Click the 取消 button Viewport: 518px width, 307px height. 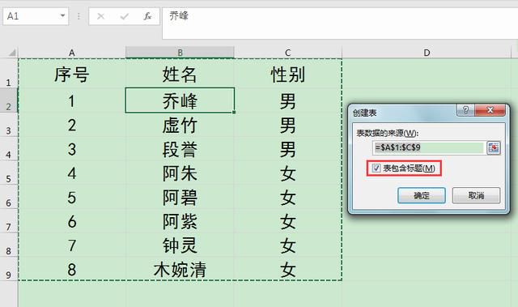(x=476, y=196)
